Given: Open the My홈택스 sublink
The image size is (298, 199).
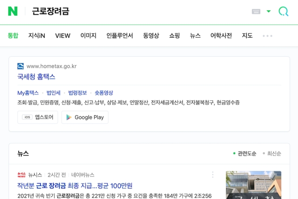Looking at the screenshot, I should pyautogui.click(x=28, y=93).
